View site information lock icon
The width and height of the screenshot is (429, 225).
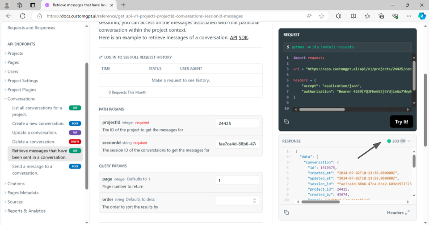click(x=39, y=16)
